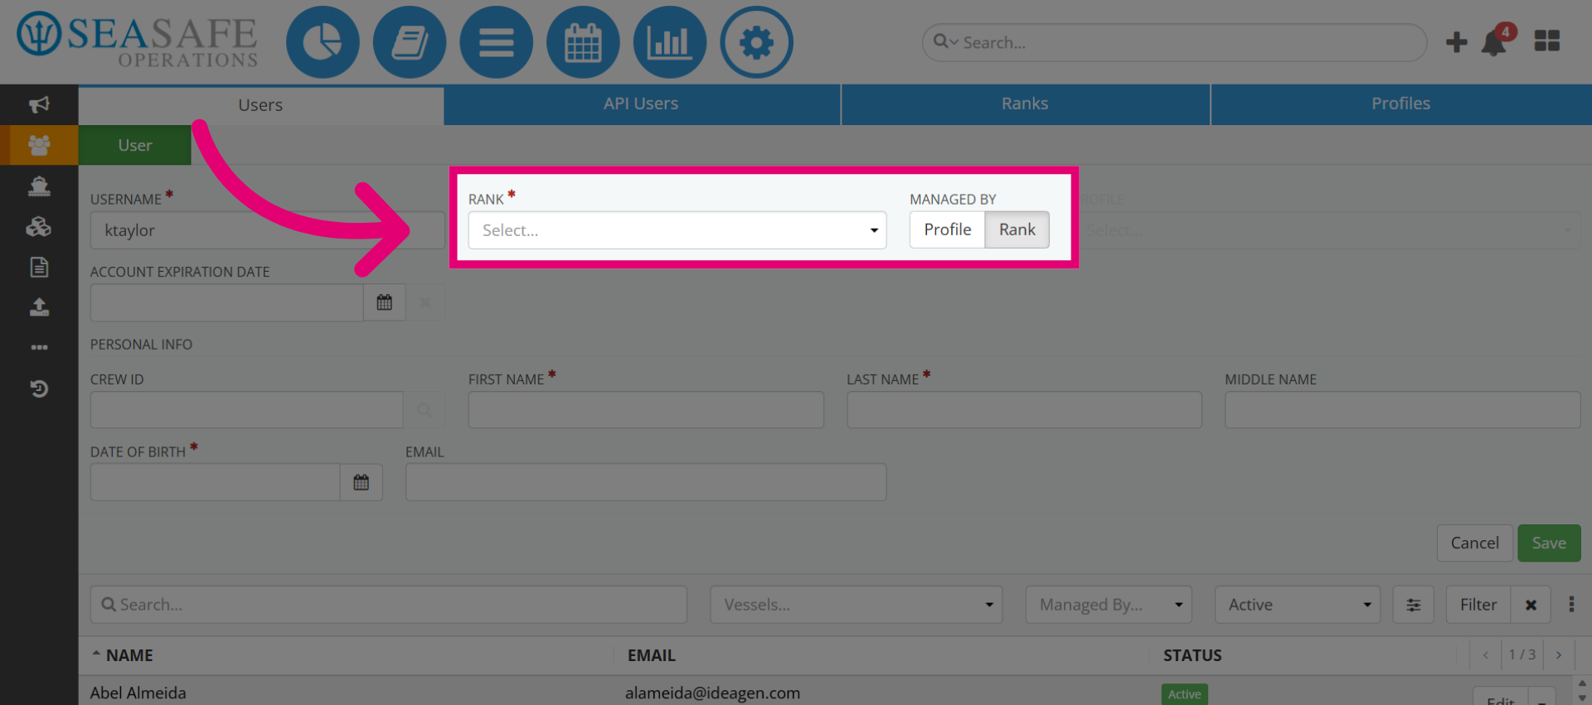Select the Abel Almeida name cell

[138, 693]
